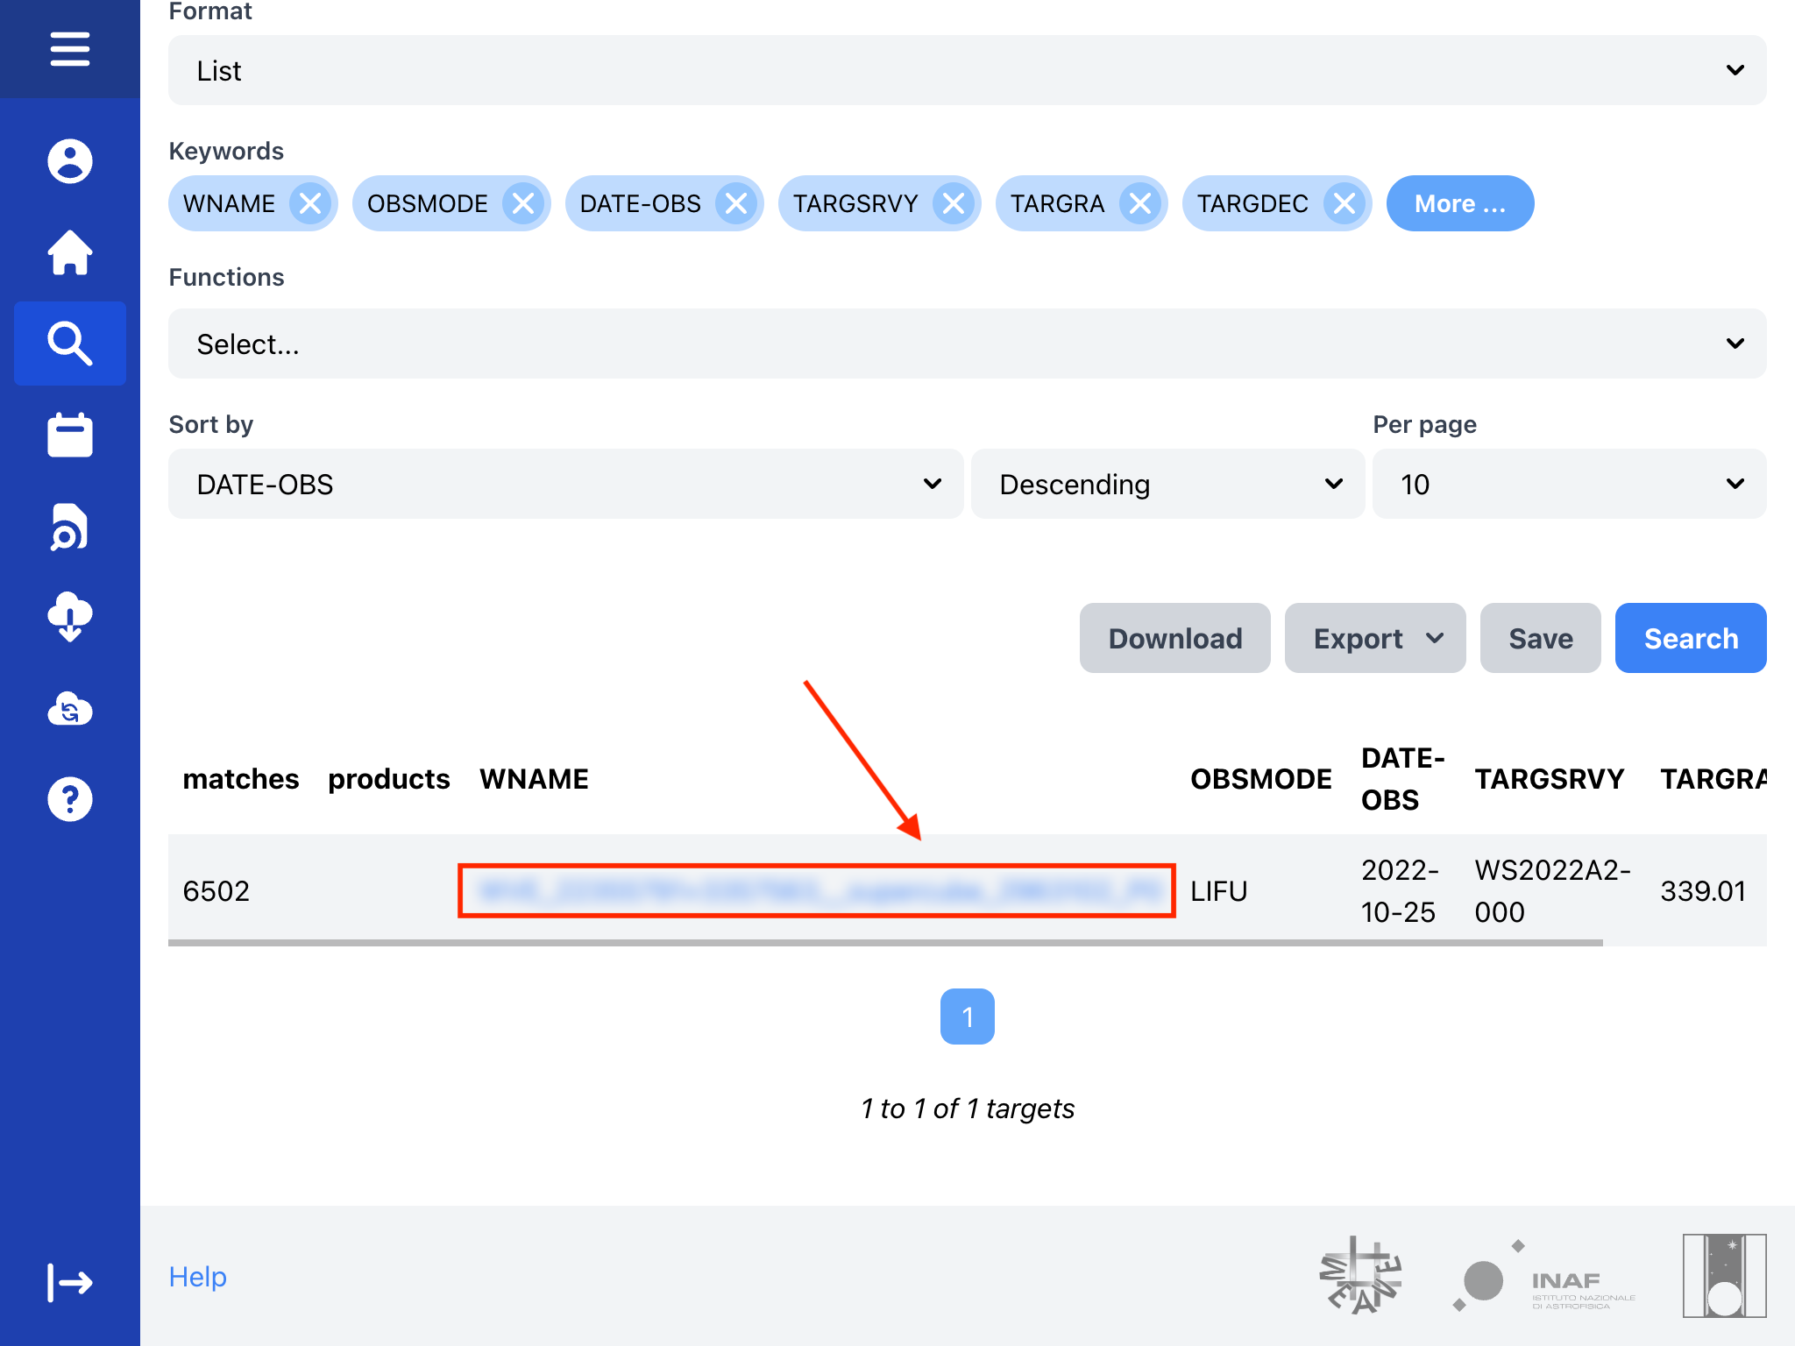This screenshot has width=1795, height=1346.
Task: Click the TARGRA keyword chip label
Action: click(x=1057, y=203)
